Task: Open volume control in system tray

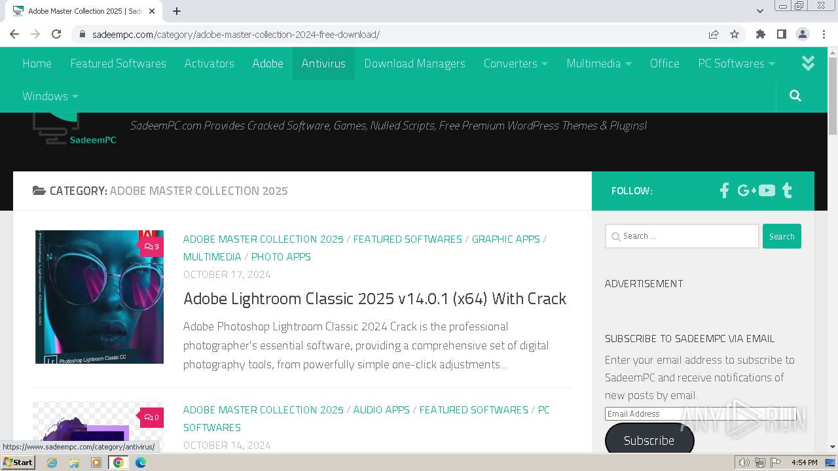Action: [x=744, y=462]
